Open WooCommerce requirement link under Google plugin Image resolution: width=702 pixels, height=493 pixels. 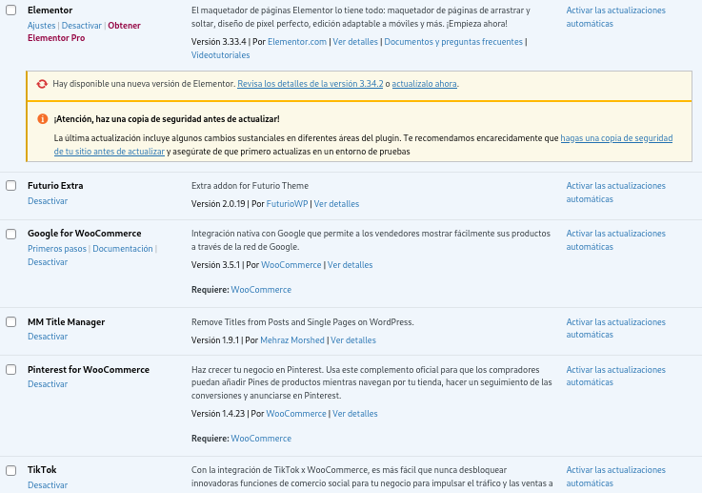[x=261, y=290]
